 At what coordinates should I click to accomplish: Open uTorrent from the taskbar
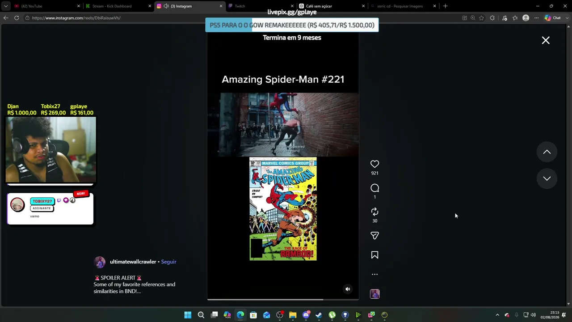(332, 315)
